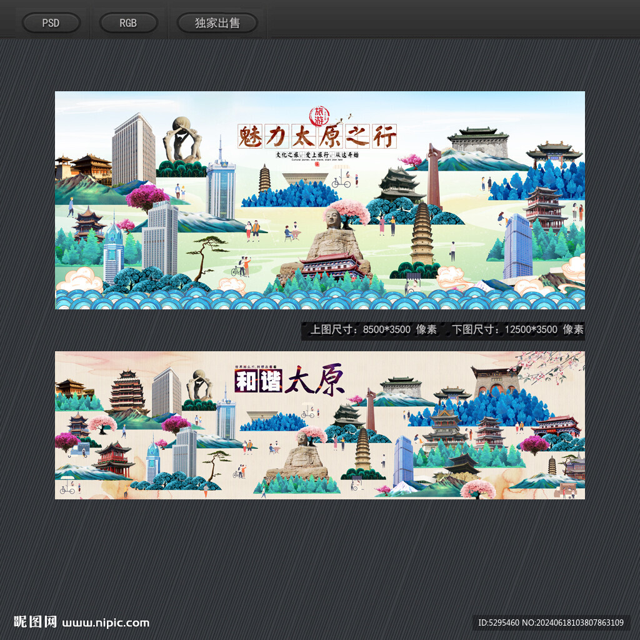This screenshot has height=640, width=640.
Task: Click the PSD format button
Action: [x=51, y=23]
